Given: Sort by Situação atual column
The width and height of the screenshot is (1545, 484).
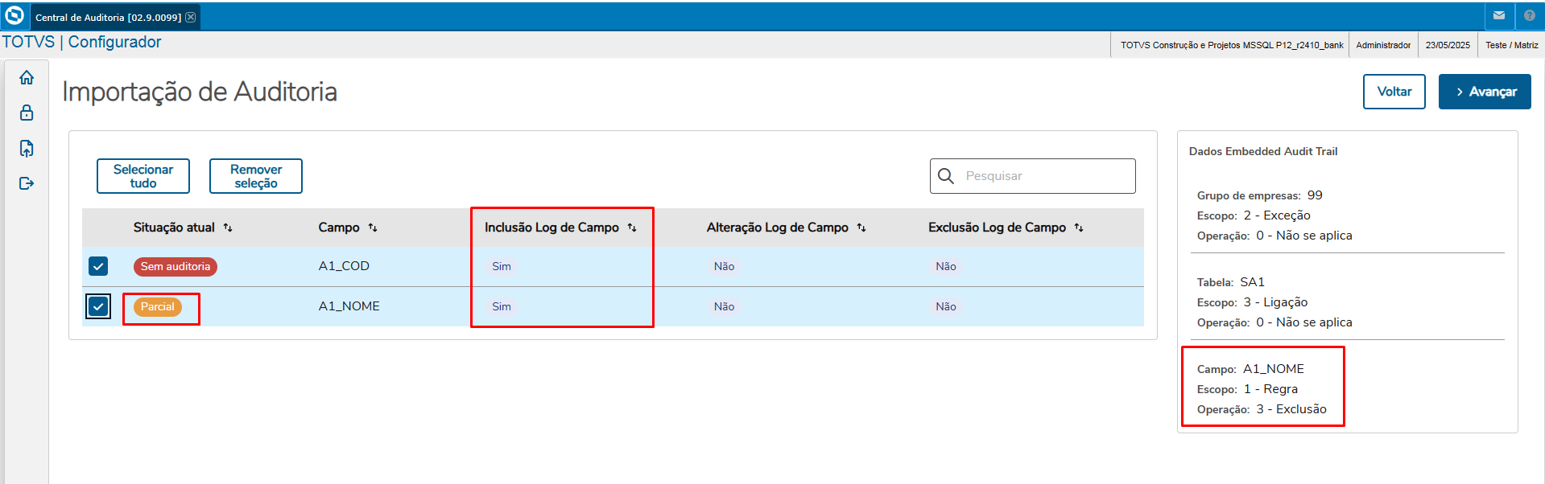Looking at the screenshot, I should (x=228, y=228).
